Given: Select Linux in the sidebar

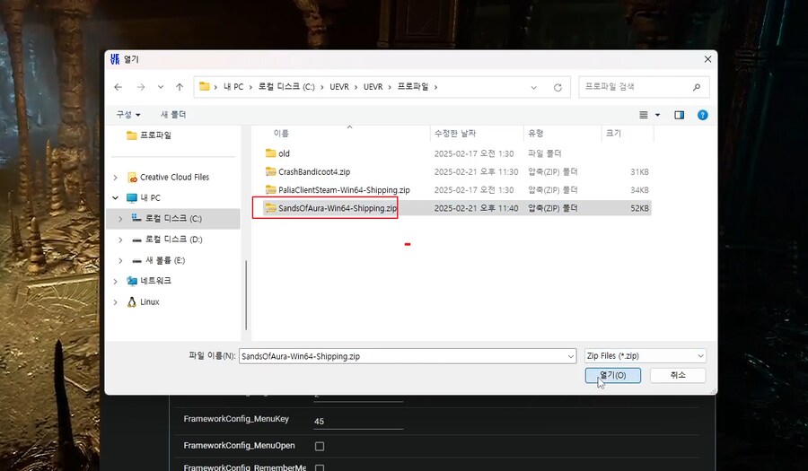Looking at the screenshot, I should [149, 301].
